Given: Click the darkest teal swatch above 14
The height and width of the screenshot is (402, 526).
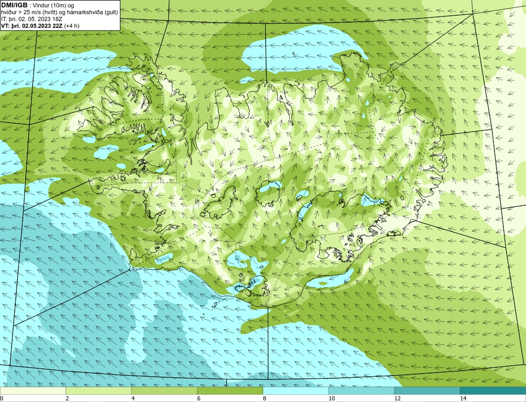Looking at the screenshot, I should point(493,391).
